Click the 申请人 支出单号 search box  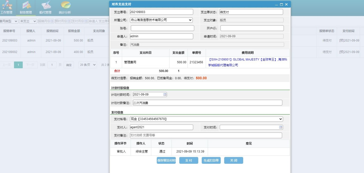tap(99, 21)
